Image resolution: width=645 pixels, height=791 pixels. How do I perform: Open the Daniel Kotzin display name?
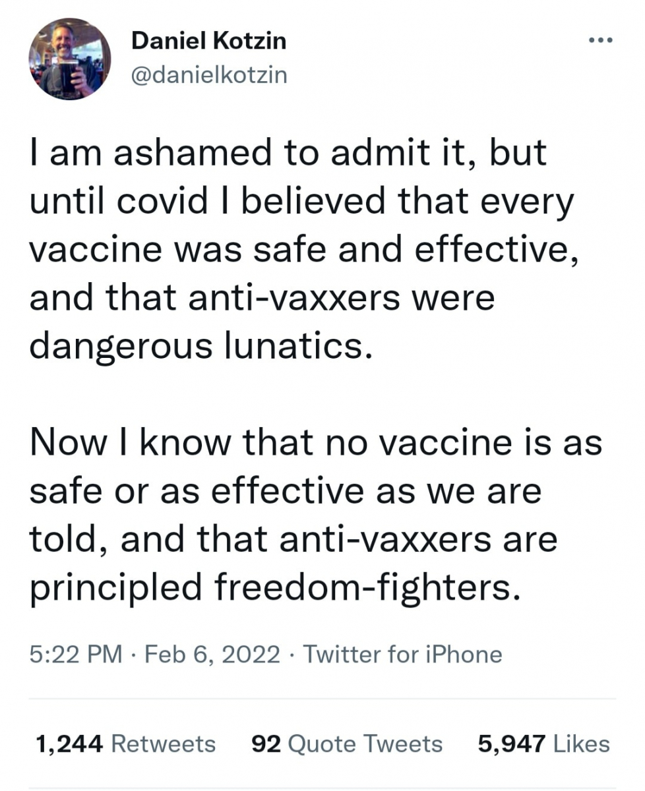tap(209, 42)
